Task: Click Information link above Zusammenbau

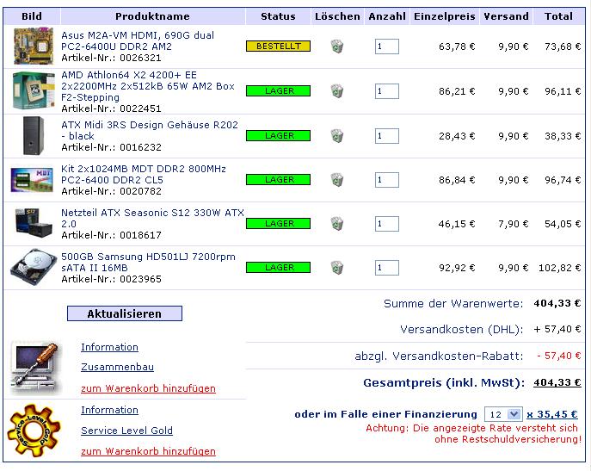Action: tap(109, 347)
